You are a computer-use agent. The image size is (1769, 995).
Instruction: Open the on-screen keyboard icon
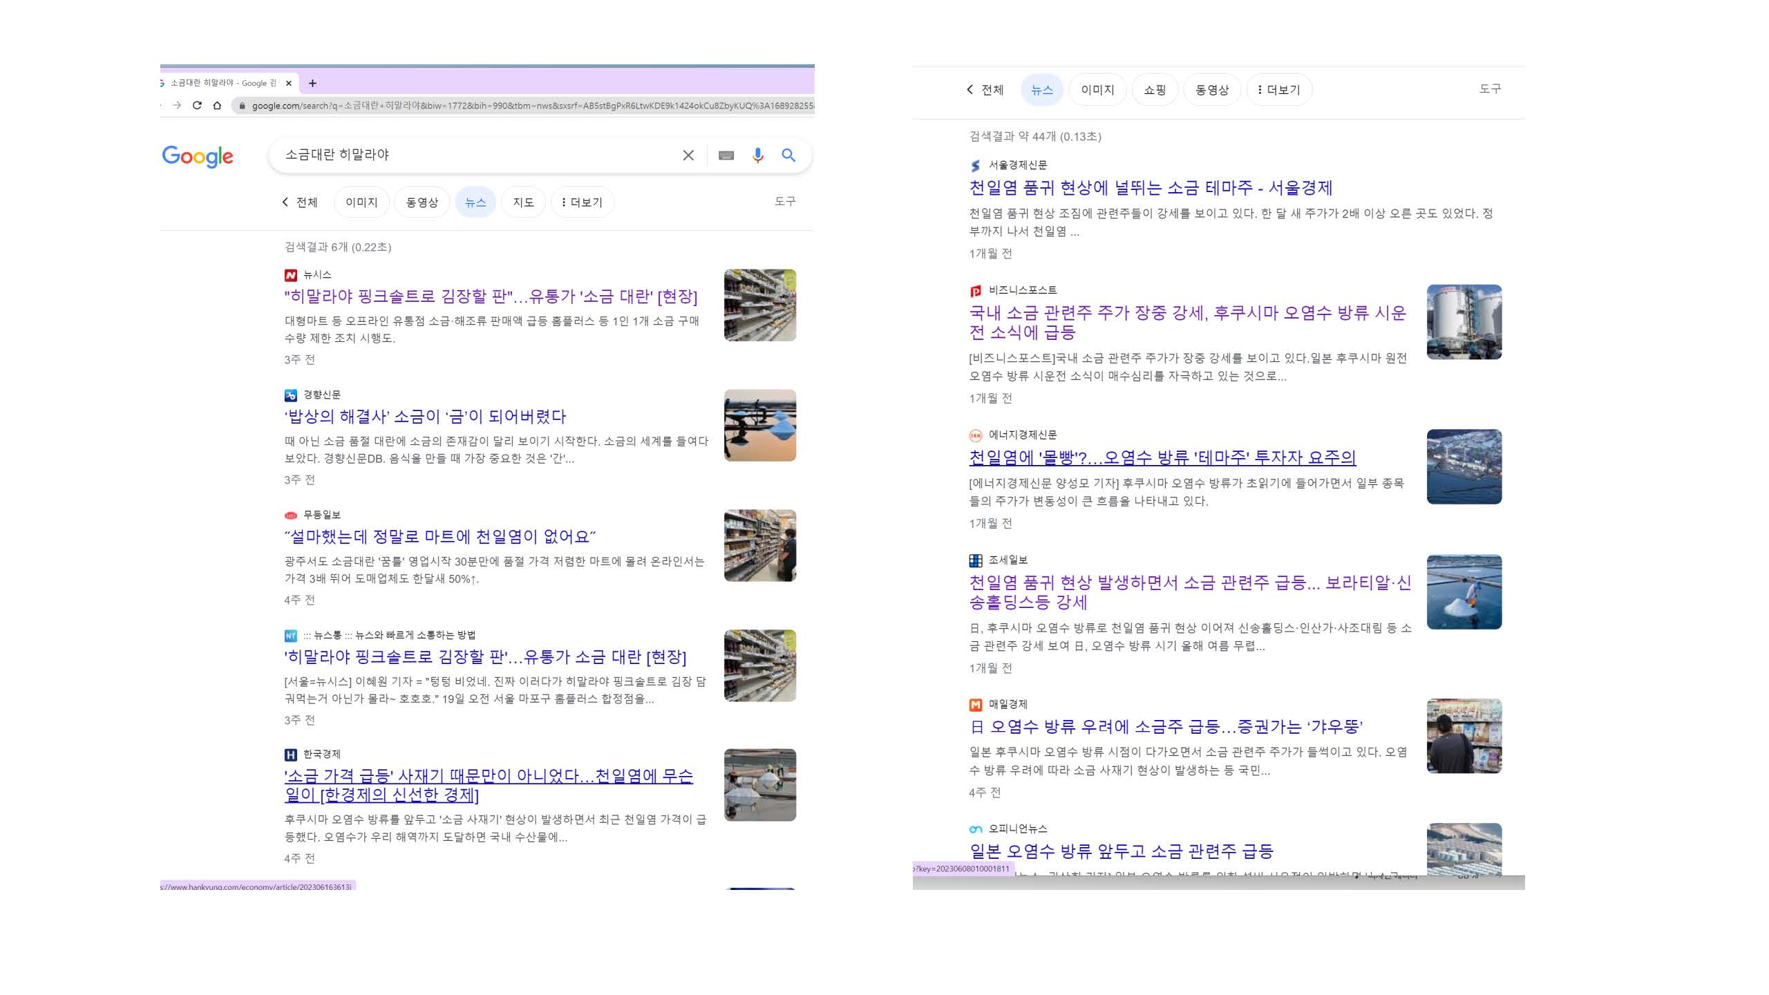click(x=726, y=155)
